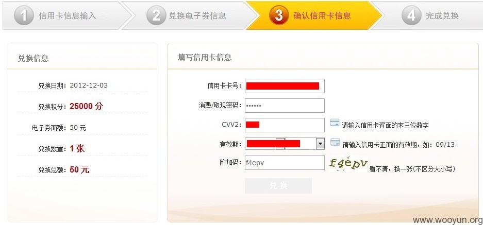The image size is (483, 225).
Task: Open the 有效期 dropdown arrow
Action: coord(320,144)
